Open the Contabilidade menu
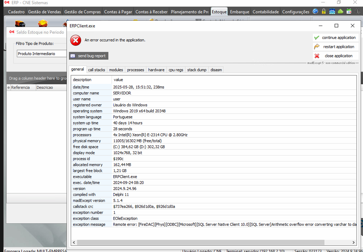 click(x=266, y=12)
